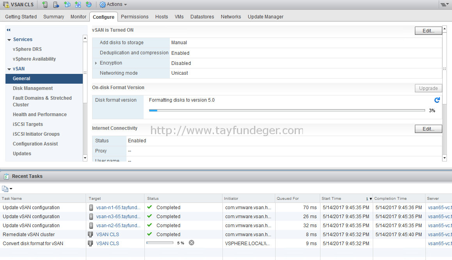Click the New Virtual Machine toolbar icon
The image size is (452, 260).
click(x=67, y=4)
